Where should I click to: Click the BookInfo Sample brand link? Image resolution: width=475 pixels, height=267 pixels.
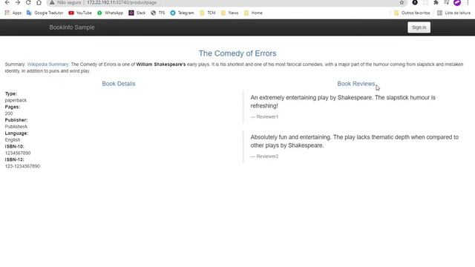coord(72,27)
